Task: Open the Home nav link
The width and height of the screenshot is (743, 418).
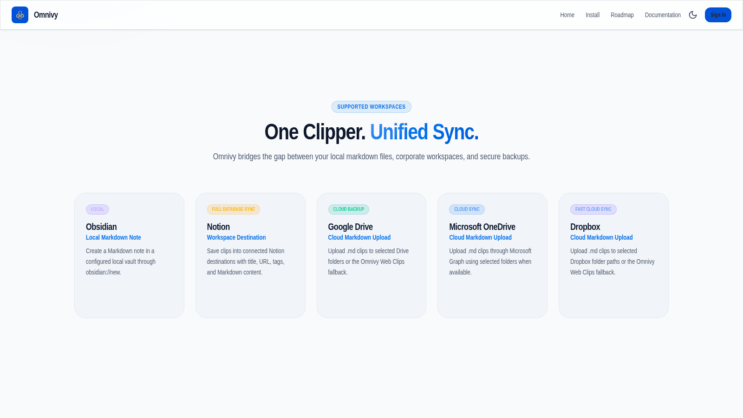Action: [x=567, y=15]
